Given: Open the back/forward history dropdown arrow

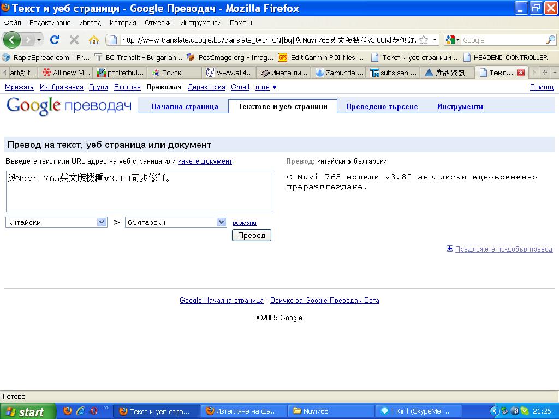Looking at the screenshot, I should click(39, 39).
